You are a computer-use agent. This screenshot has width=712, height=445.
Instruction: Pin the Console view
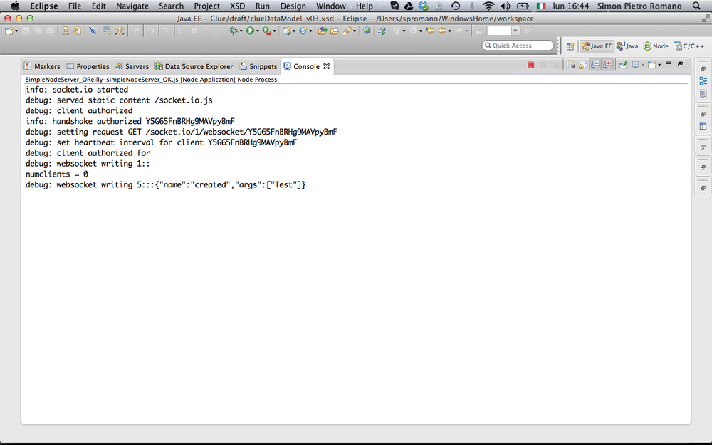[624, 64]
